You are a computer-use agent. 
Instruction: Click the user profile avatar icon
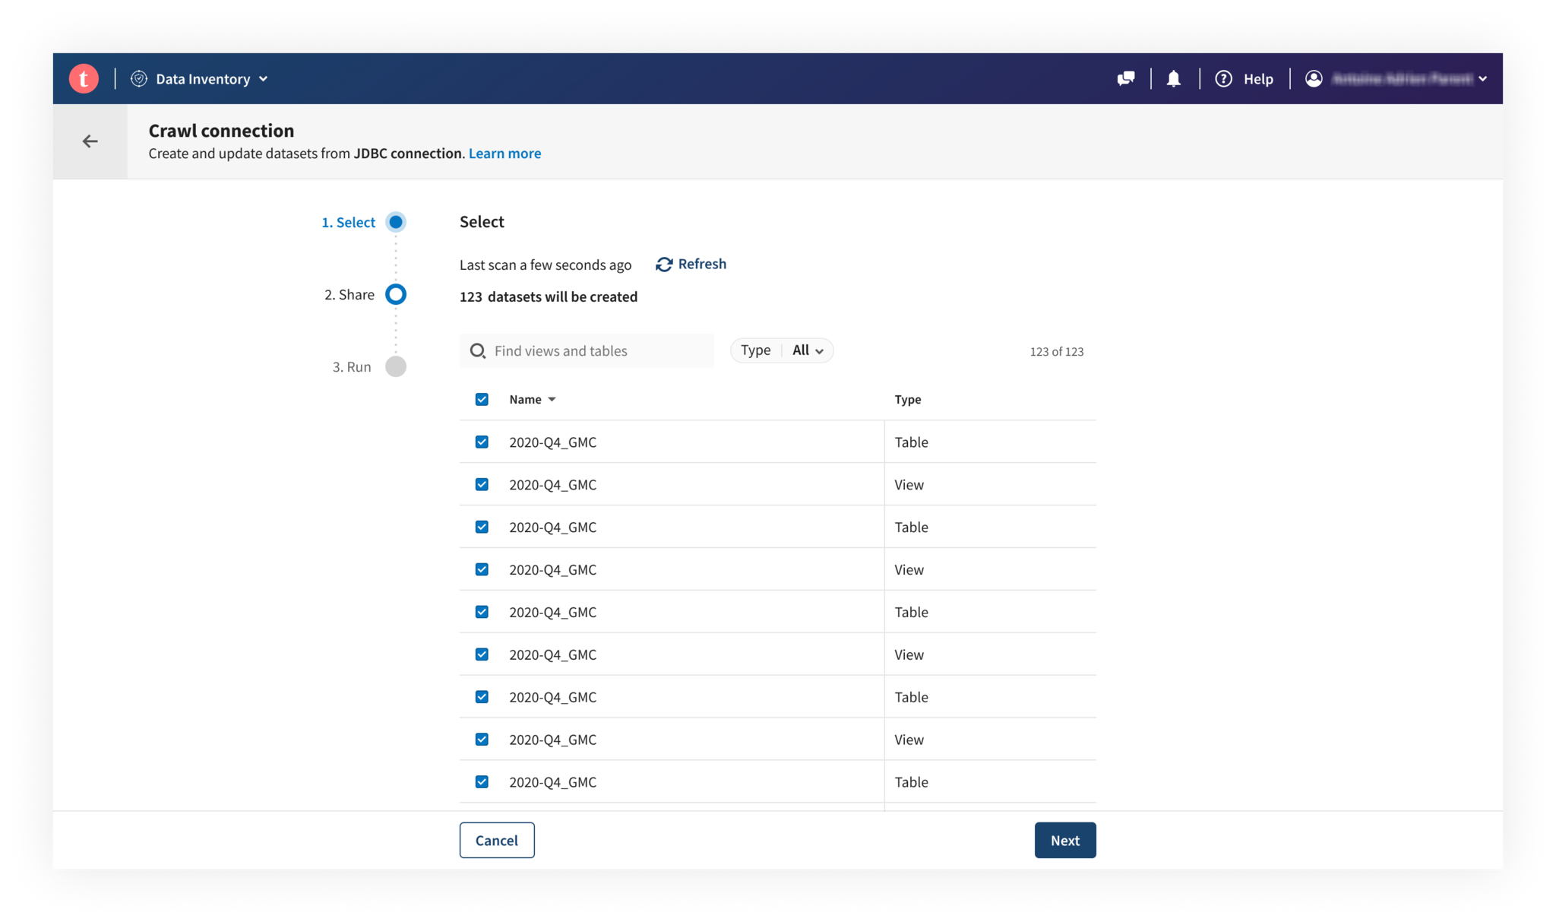[1314, 79]
